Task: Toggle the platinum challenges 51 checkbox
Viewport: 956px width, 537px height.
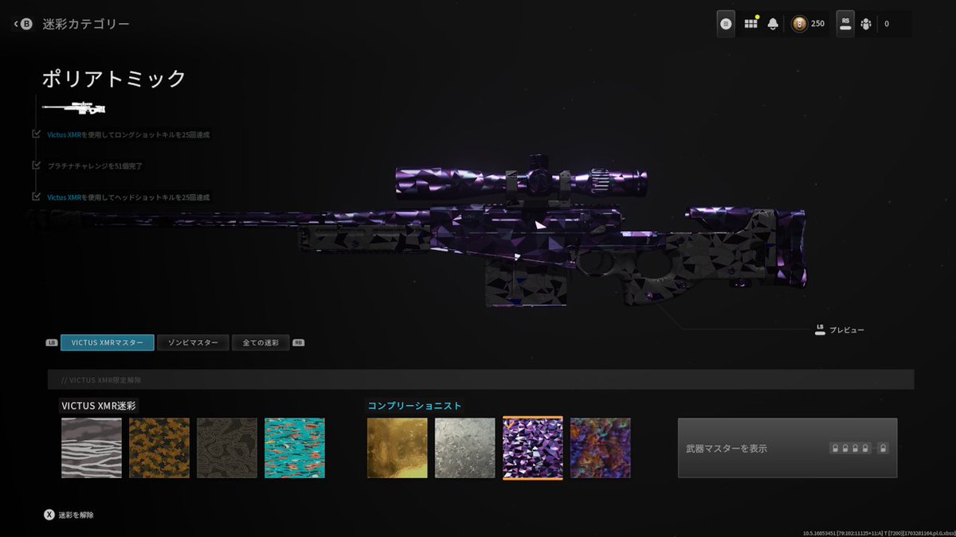Action: coord(36,165)
